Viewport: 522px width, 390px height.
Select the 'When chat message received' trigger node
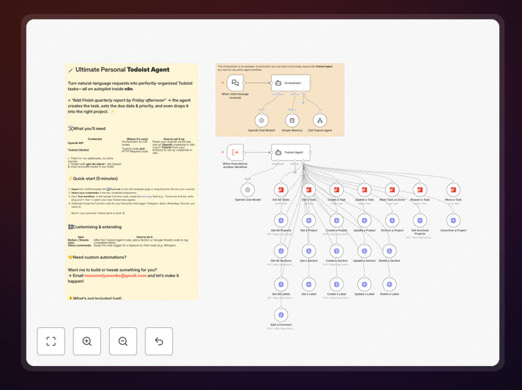[235, 83]
